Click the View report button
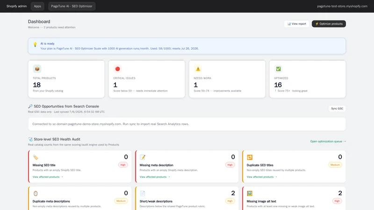The width and height of the screenshot is (374, 210). (296, 24)
